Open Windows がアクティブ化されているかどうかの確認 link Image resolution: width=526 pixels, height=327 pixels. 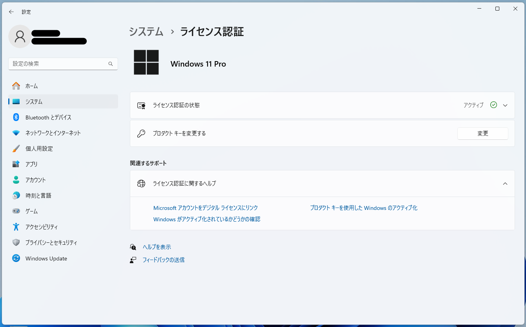tap(207, 219)
